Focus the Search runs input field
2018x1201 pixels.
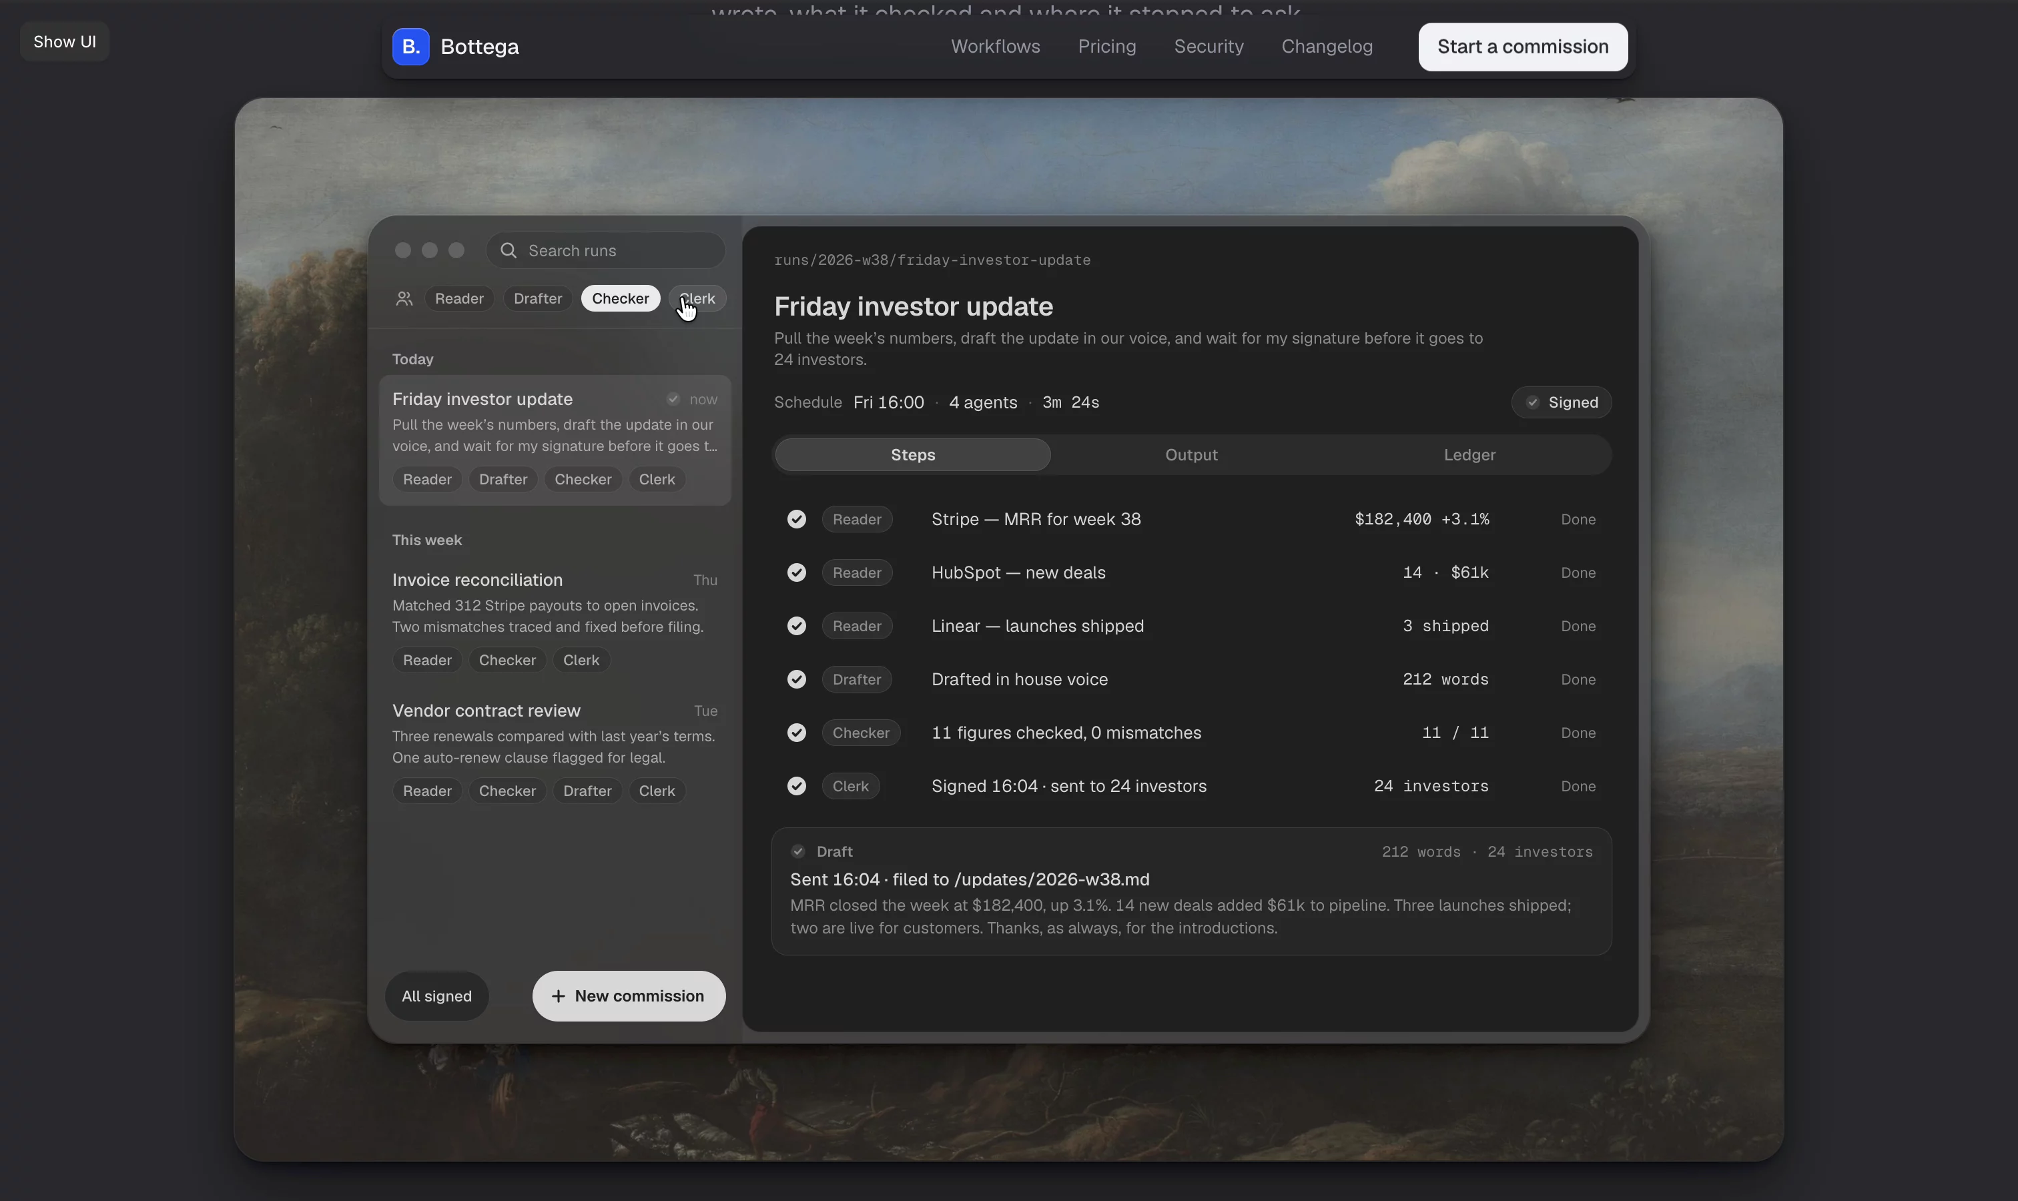pyautogui.click(x=605, y=250)
